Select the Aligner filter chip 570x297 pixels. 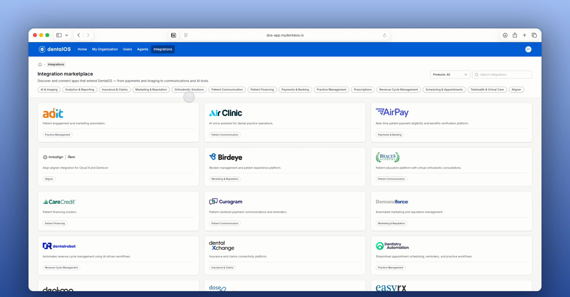click(x=516, y=90)
